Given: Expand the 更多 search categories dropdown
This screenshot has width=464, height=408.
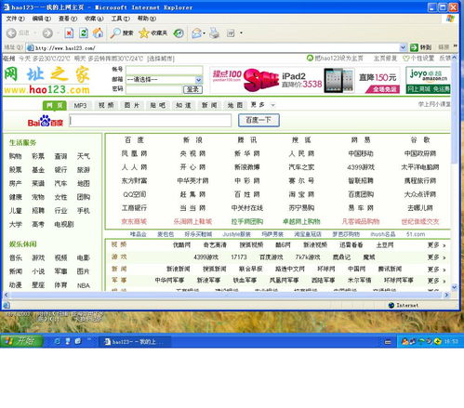Looking at the screenshot, I should tap(272, 105).
